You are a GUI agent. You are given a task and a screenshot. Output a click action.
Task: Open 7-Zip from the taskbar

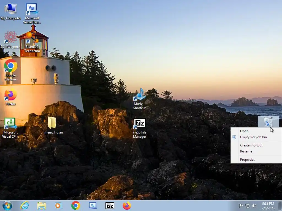(x=110, y=206)
